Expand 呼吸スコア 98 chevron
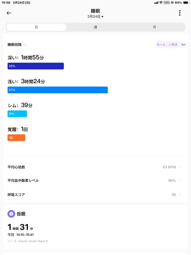The width and height of the screenshot is (191, 255). click(179, 195)
